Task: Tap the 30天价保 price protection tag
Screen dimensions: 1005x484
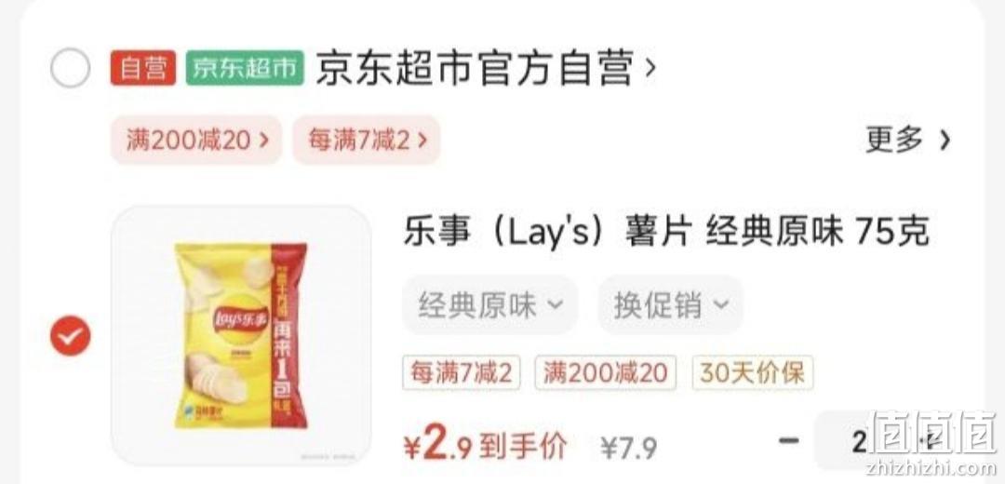Action: point(753,372)
